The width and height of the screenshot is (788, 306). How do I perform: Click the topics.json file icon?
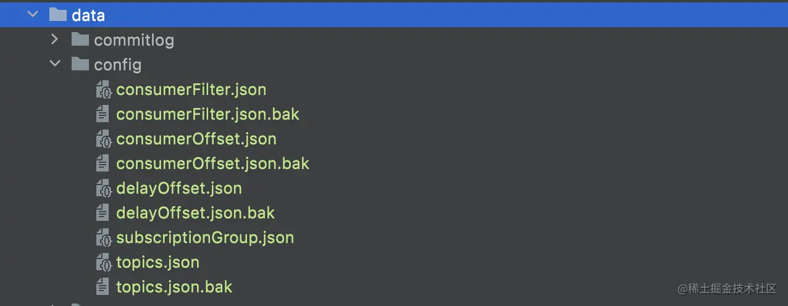103,262
